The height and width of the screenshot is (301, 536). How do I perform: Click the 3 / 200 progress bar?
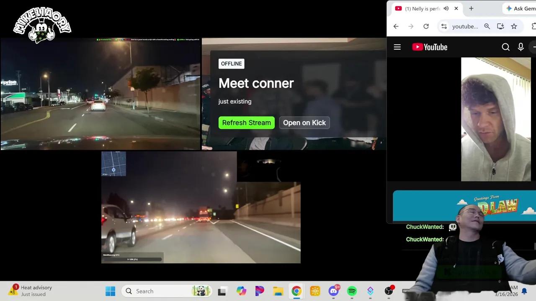coord(132,259)
